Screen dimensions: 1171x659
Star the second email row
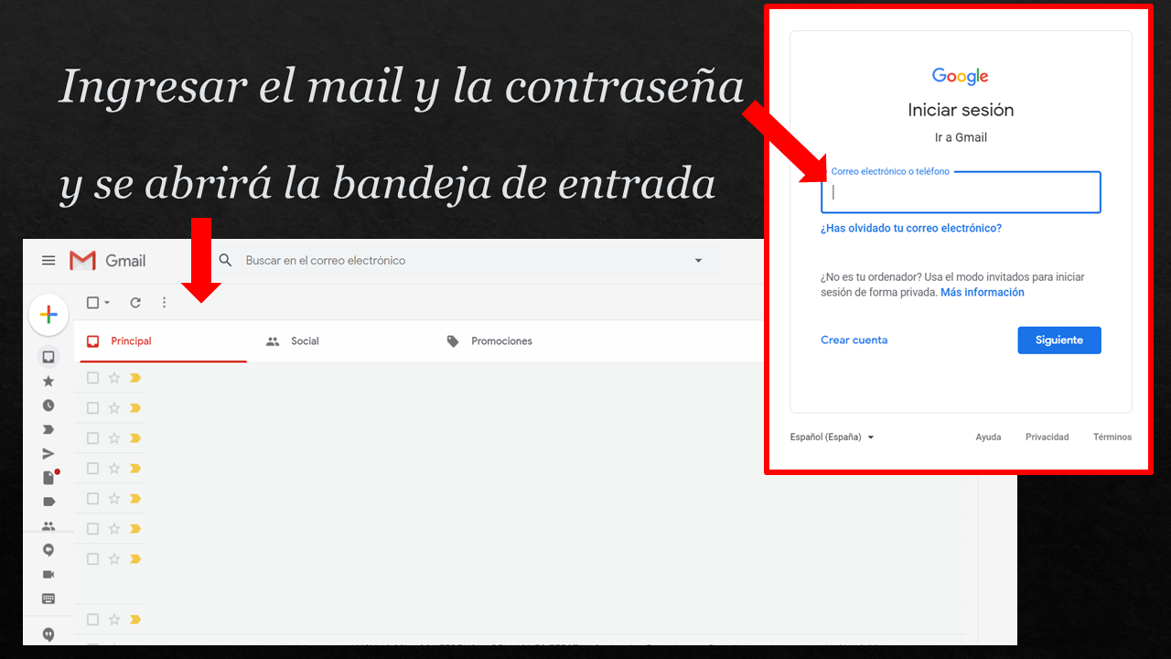coord(114,408)
